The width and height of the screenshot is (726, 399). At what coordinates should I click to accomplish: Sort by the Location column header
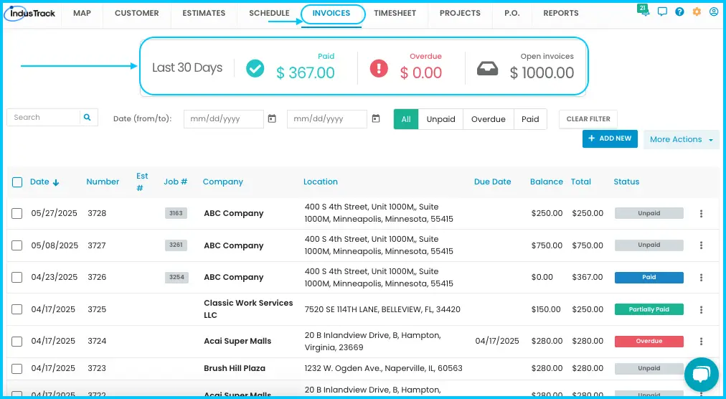[x=321, y=182]
